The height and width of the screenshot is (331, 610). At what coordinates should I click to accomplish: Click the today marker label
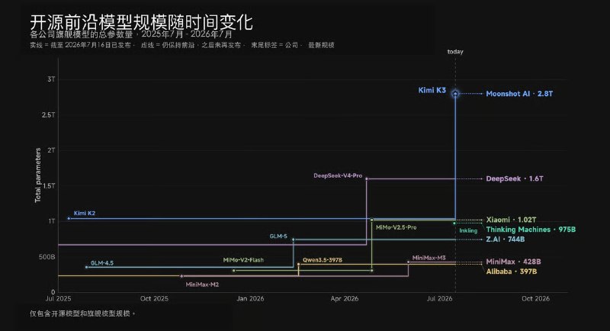click(455, 51)
